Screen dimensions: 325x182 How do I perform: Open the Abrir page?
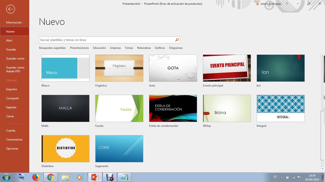pos(14,40)
